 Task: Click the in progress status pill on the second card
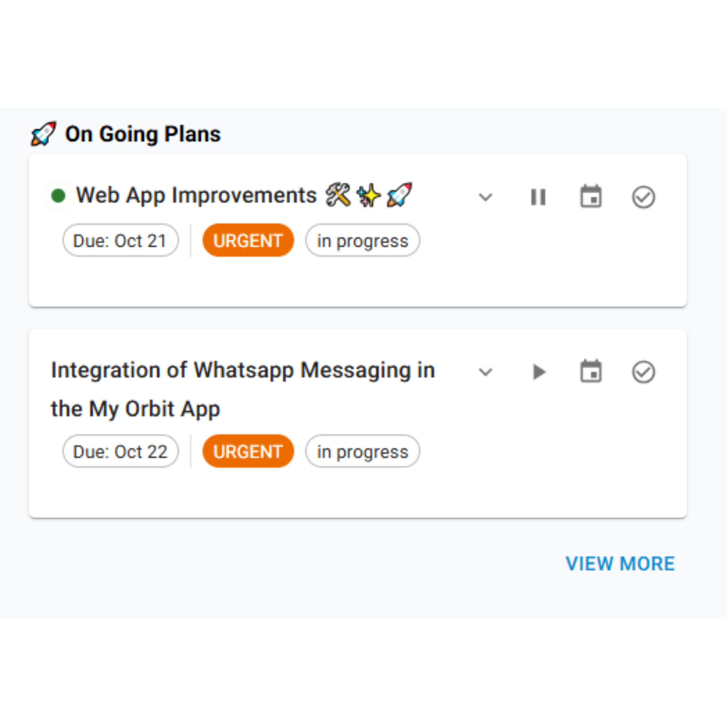[x=362, y=451]
